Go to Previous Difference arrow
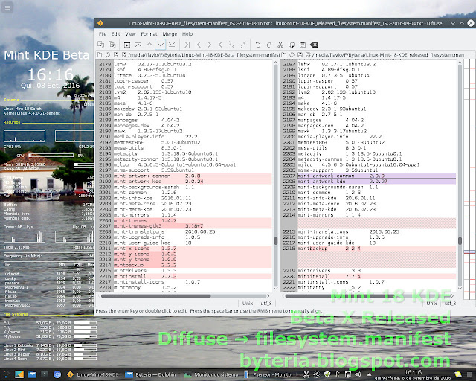Image resolution: width=476 pixels, height=381 pixels. pyautogui.click(x=149, y=45)
